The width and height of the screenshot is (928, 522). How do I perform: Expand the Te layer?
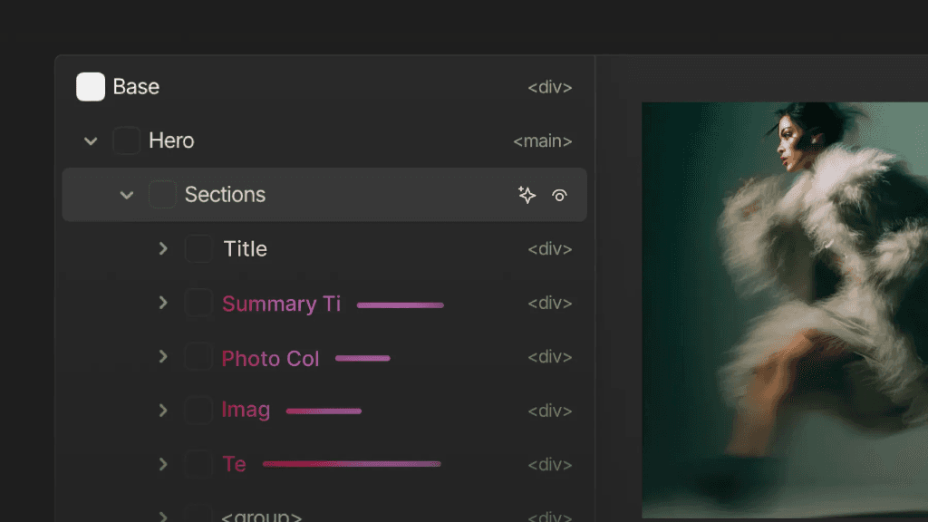pos(163,464)
